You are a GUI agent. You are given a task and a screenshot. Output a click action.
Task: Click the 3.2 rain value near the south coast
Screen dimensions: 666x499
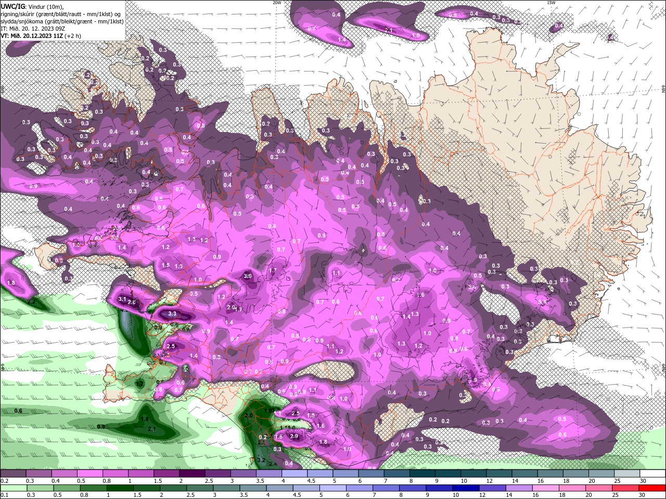261,461
